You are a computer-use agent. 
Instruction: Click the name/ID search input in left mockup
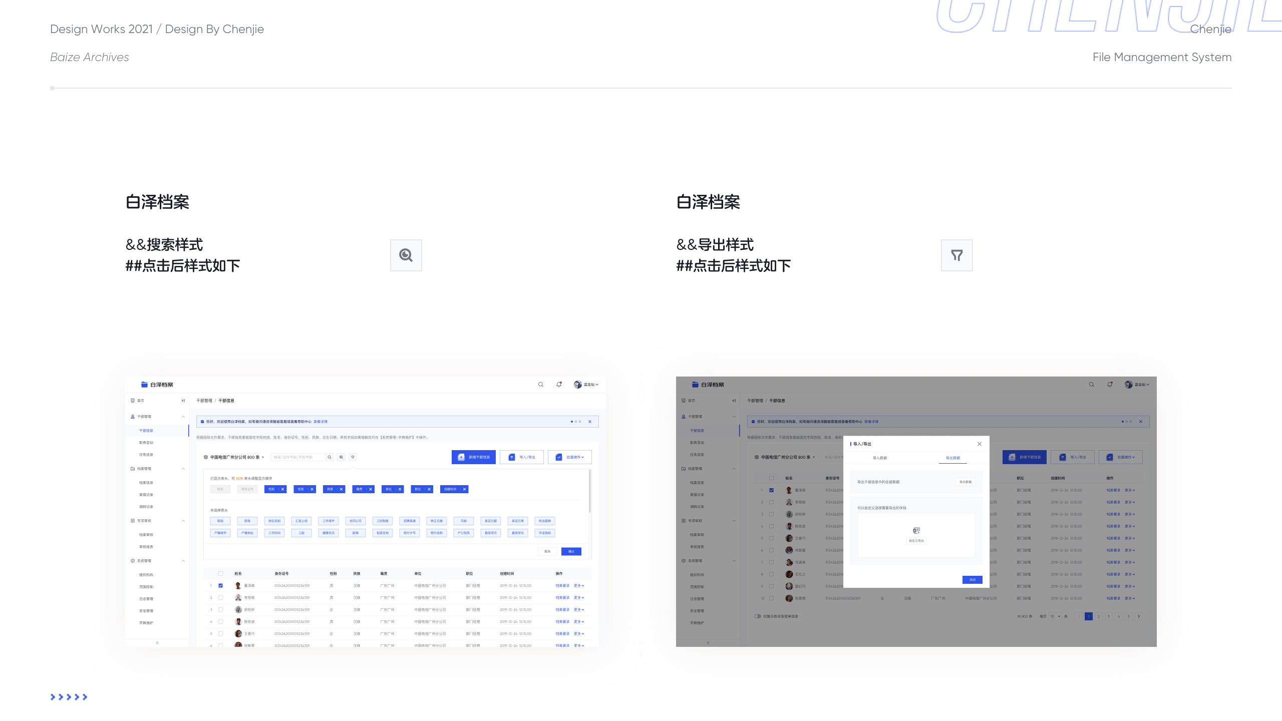[x=298, y=457]
